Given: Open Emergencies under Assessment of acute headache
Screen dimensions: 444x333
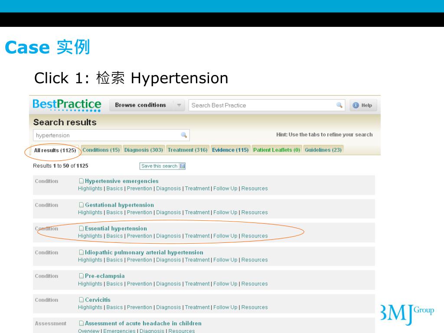Looking at the screenshot, I should click(x=120, y=330).
